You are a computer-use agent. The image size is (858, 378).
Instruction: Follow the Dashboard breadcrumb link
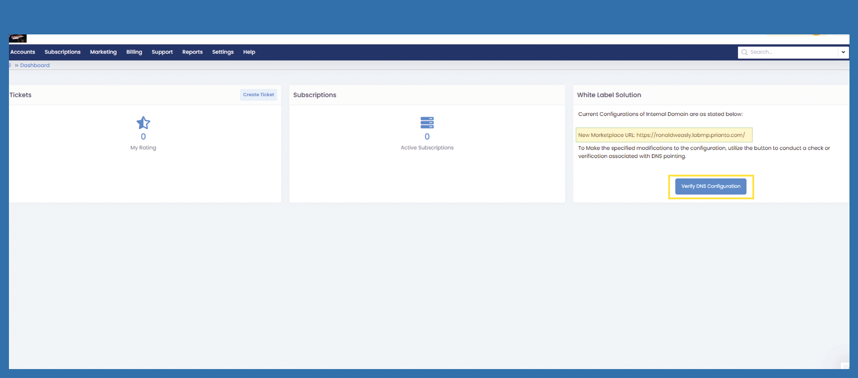point(35,65)
